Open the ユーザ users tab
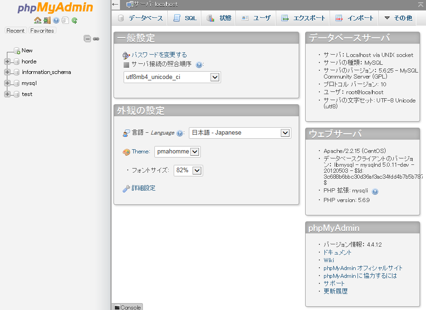Image resolution: width=426 pixels, height=310 pixels. [x=256, y=18]
